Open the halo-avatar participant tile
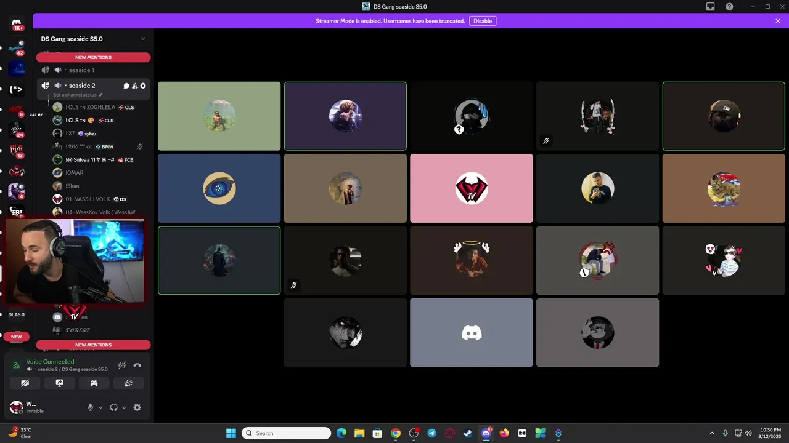 [472, 260]
